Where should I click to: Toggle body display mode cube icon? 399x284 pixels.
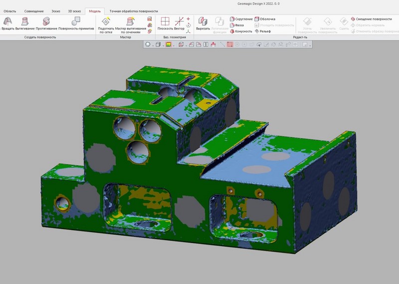158,44
